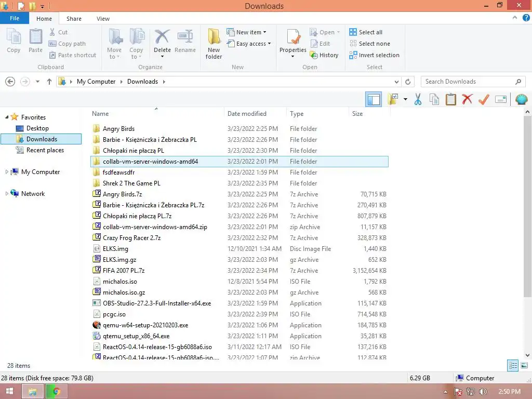Click the clipboard paste icon in the secondary toolbar

click(x=450, y=99)
